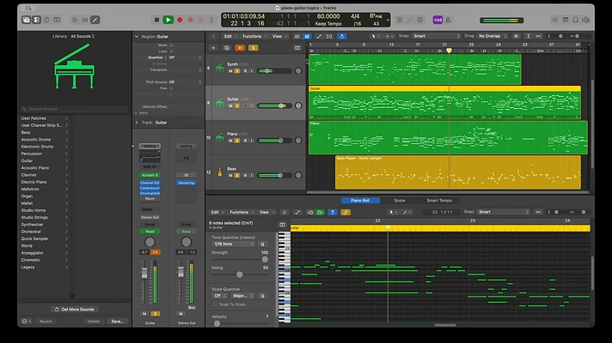Toggle the Library button in the control bar
This screenshot has height=343, width=612.
(26, 20)
